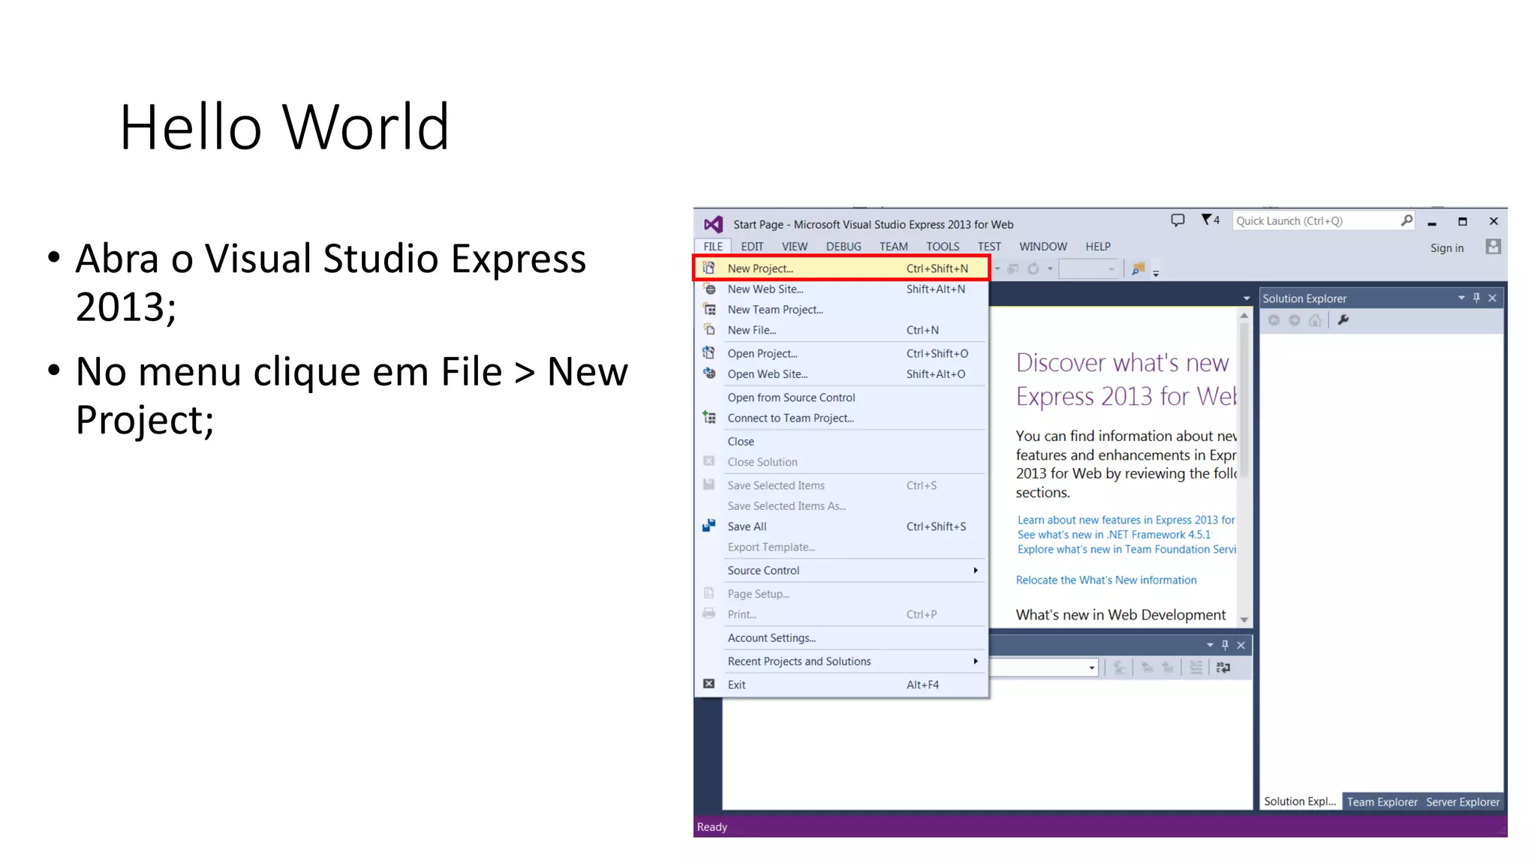The width and height of the screenshot is (1537, 864).
Task: Click the Start Page scroll down arrow
Action: (1244, 619)
